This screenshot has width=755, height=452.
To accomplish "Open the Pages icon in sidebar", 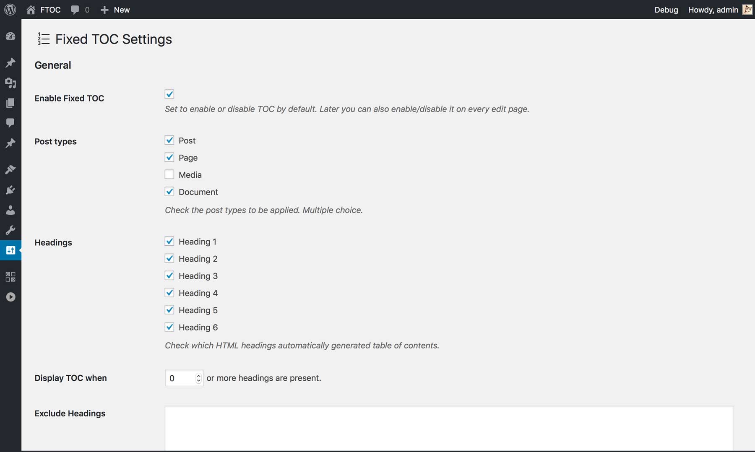I will (10, 103).
